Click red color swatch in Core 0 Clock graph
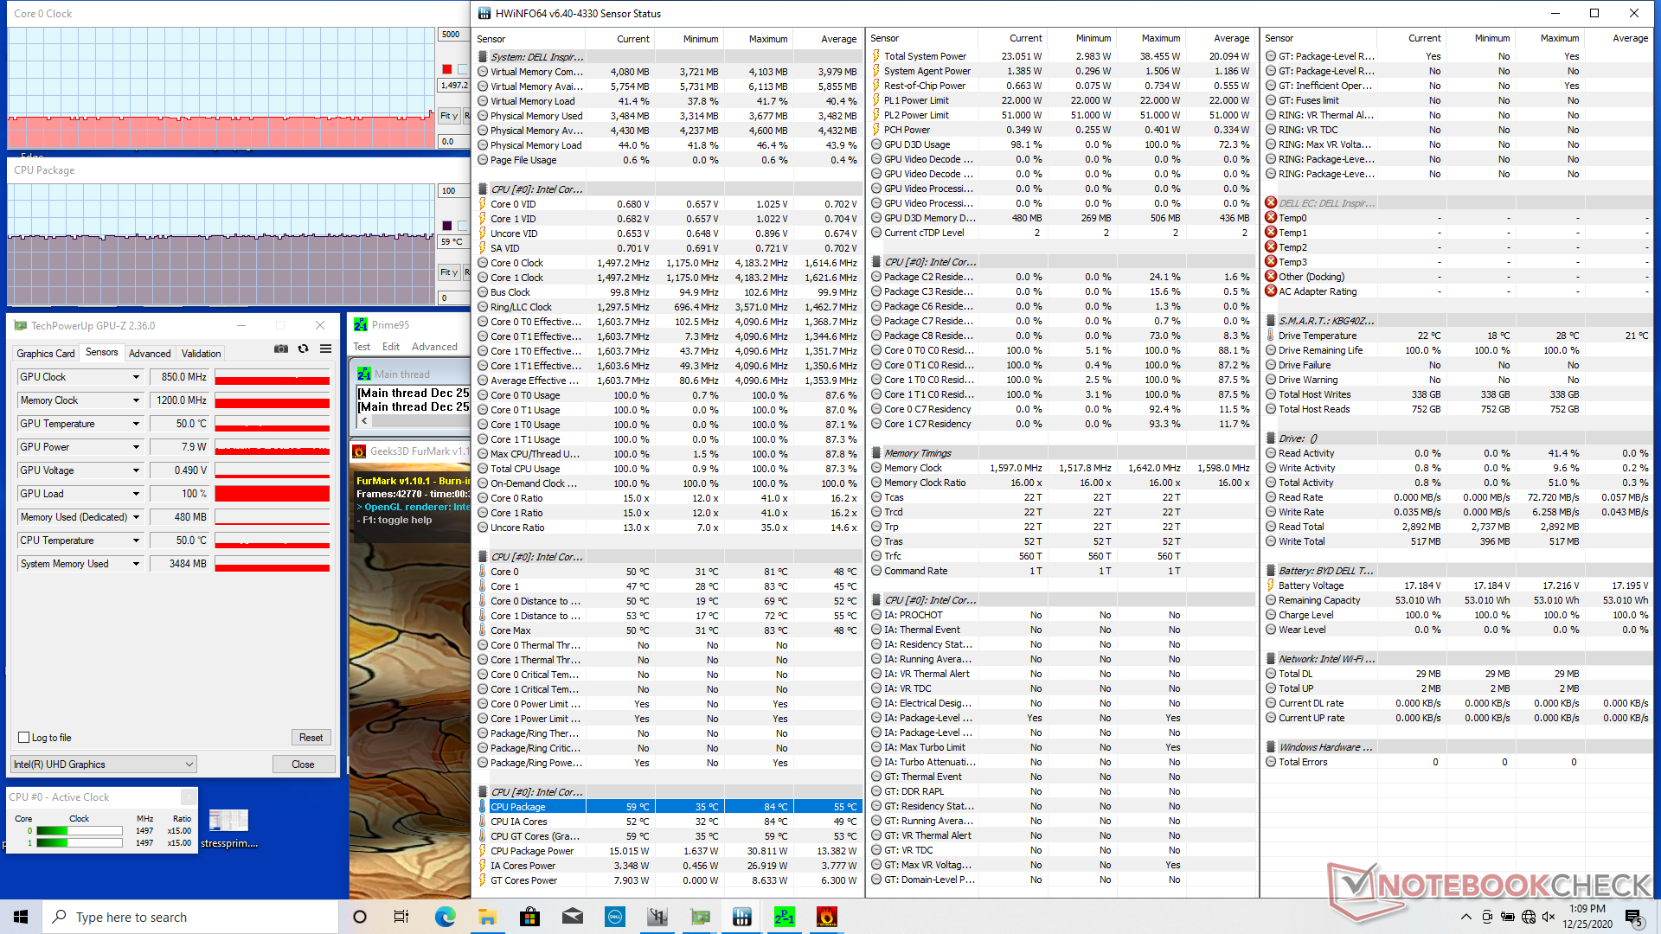Screen dimensions: 1661x934 [x=446, y=69]
